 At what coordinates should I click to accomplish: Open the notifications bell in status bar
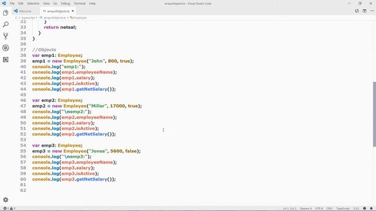[x=371, y=209]
